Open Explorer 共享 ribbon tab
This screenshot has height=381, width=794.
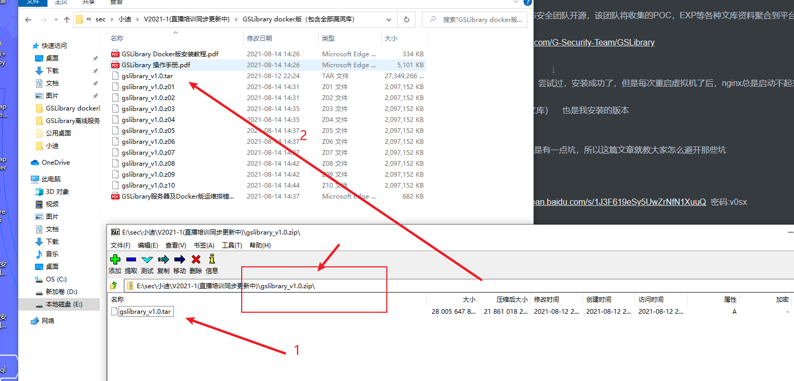[x=89, y=3]
